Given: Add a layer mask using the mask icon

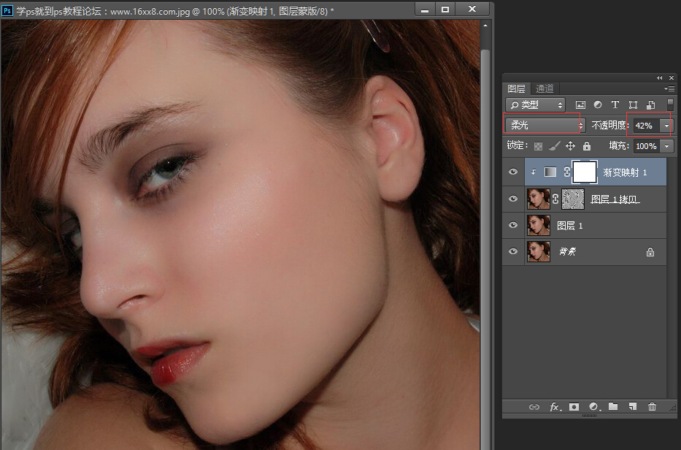Looking at the screenshot, I should (574, 407).
